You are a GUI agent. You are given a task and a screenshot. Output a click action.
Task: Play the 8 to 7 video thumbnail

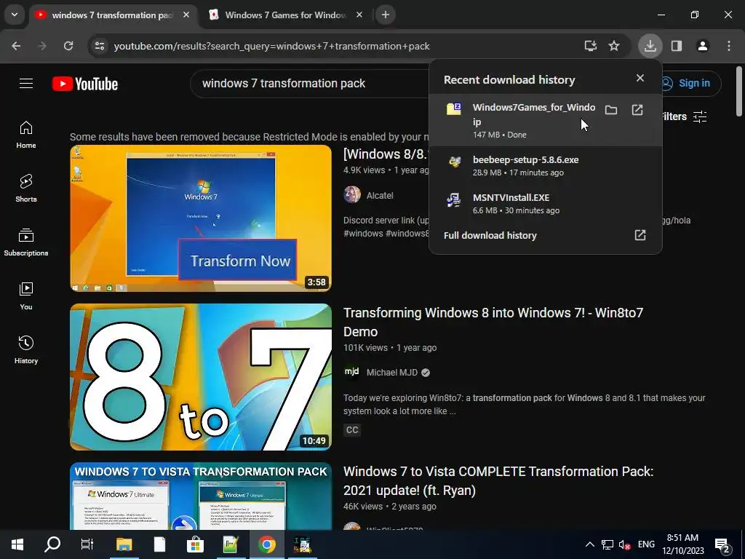pos(201,377)
